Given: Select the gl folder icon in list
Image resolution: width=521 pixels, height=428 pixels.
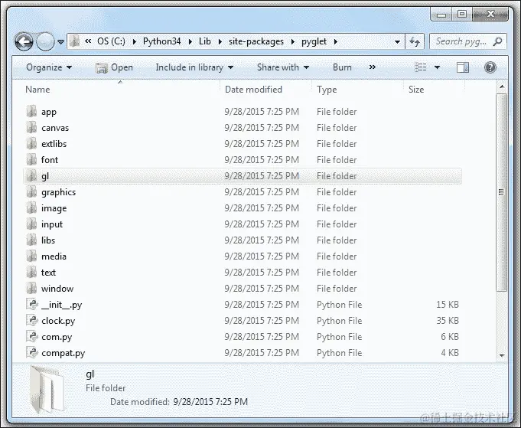Looking at the screenshot, I should click(x=31, y=175).
